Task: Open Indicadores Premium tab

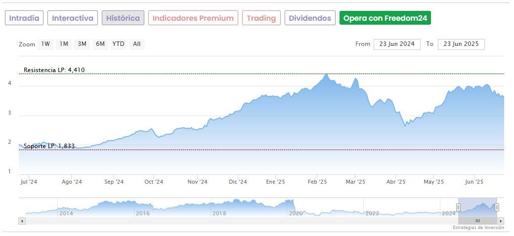Action: [193, 18]
